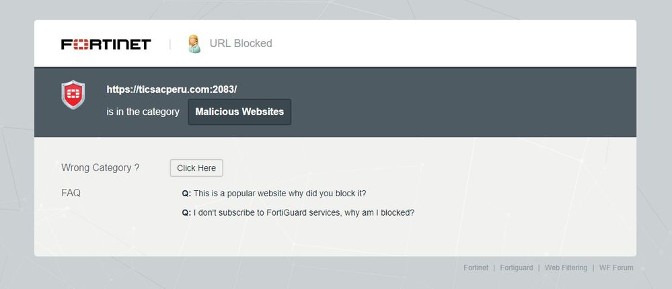Click the red FortiGuard shield icon
The height and width of the screenshot is (289, 672).
pyautogui.click(x=73, y=95)
